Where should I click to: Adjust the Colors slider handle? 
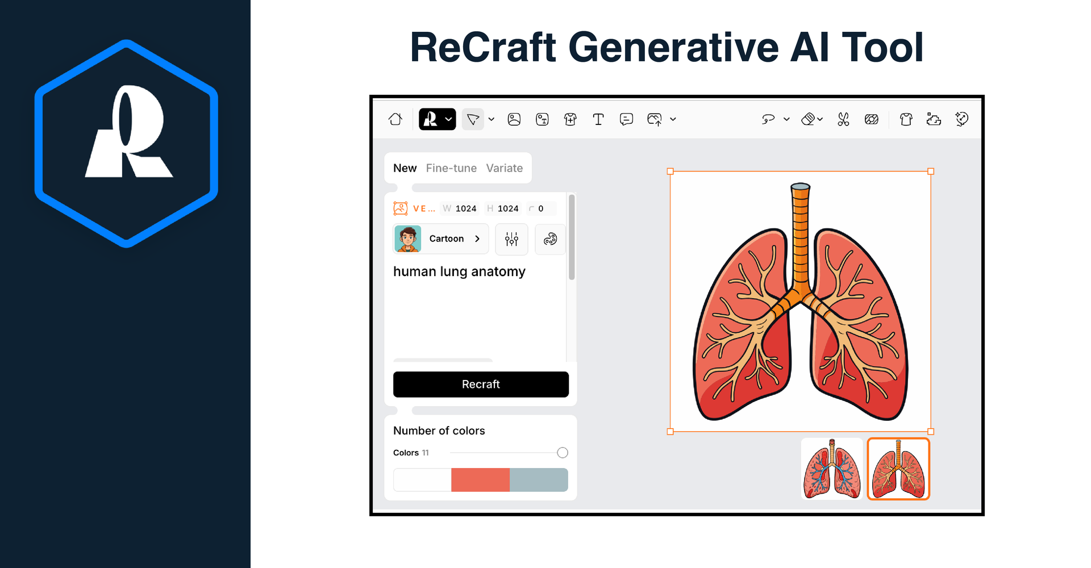(563, 453)
